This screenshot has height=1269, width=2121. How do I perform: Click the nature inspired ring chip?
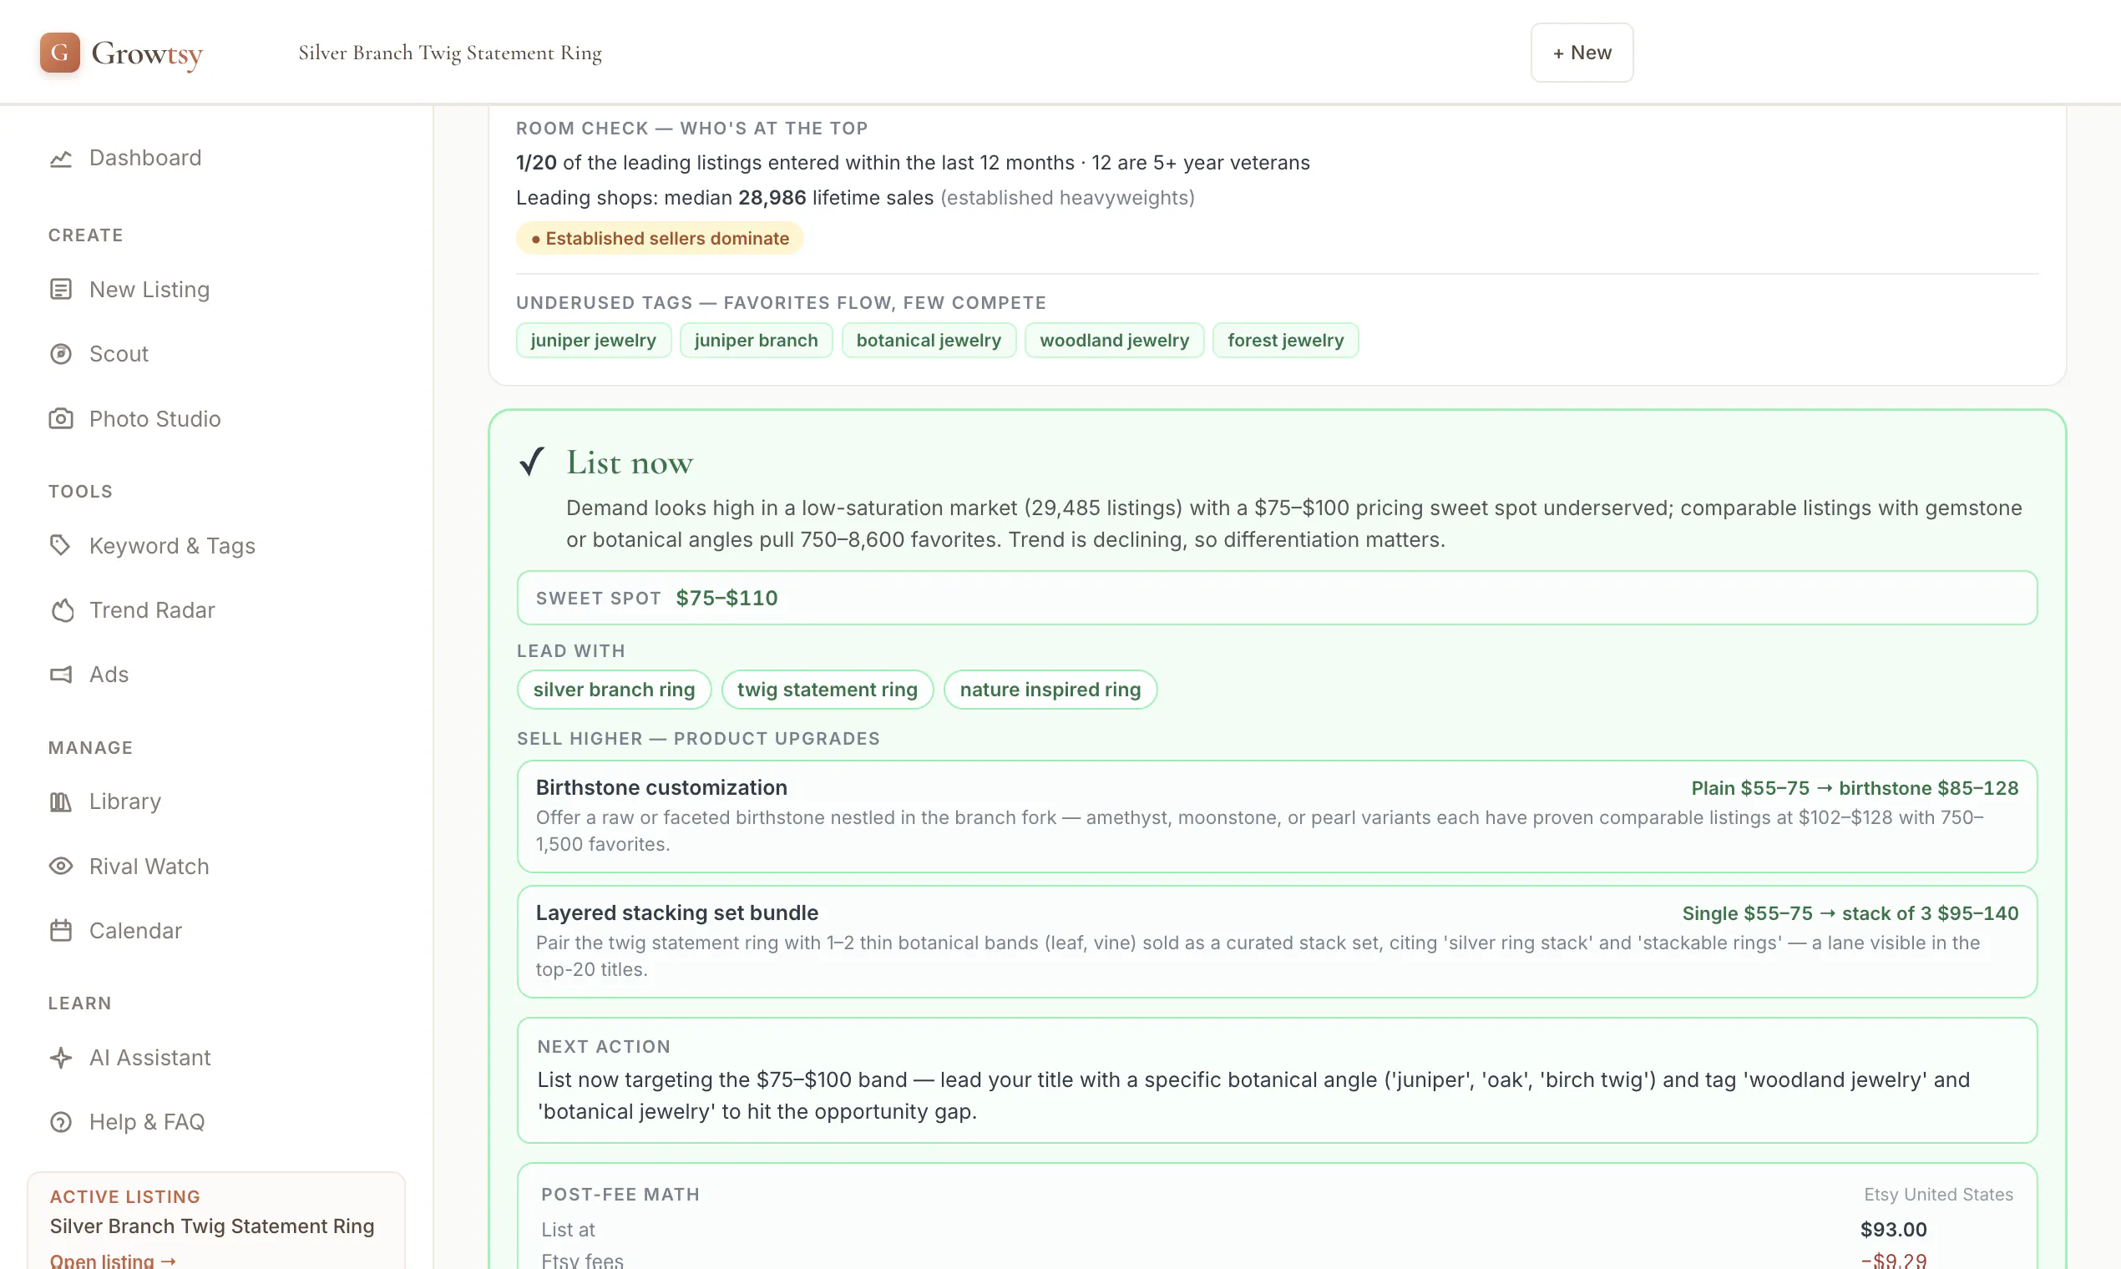[x=1050, y=690]
